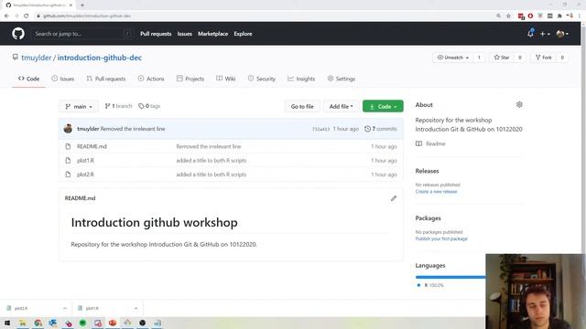Open the new browser tab plus button

tap(82, 5)
